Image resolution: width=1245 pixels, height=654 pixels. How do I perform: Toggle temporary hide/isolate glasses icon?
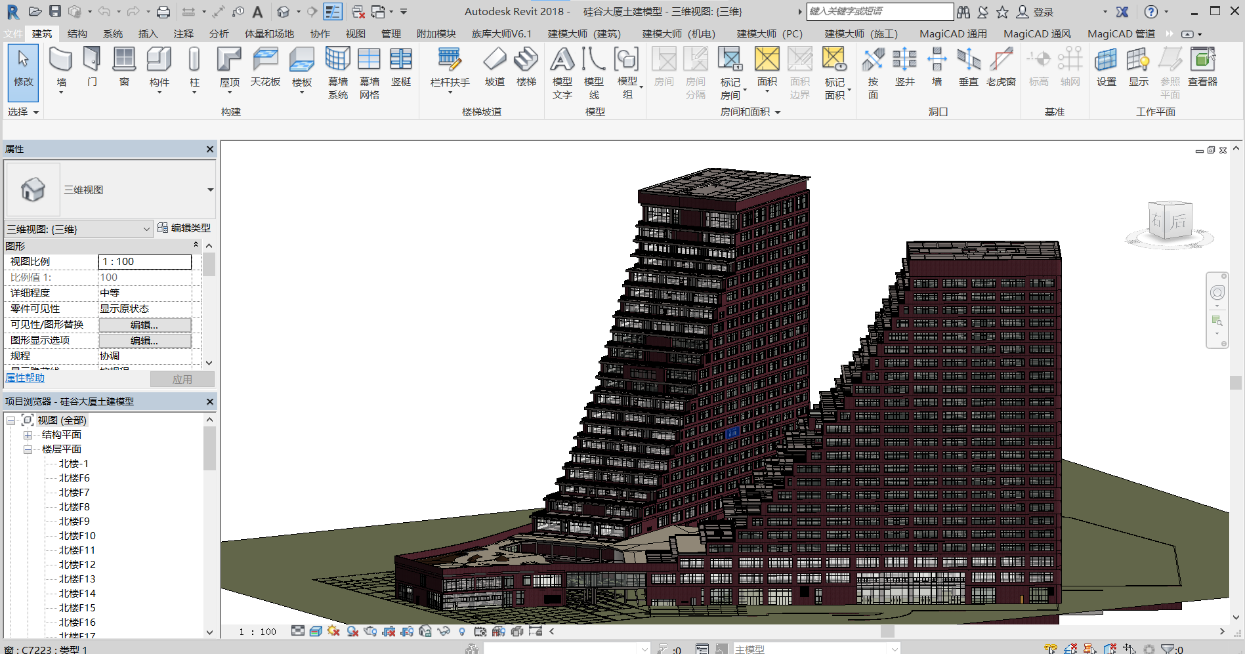[x=444, y=631]
